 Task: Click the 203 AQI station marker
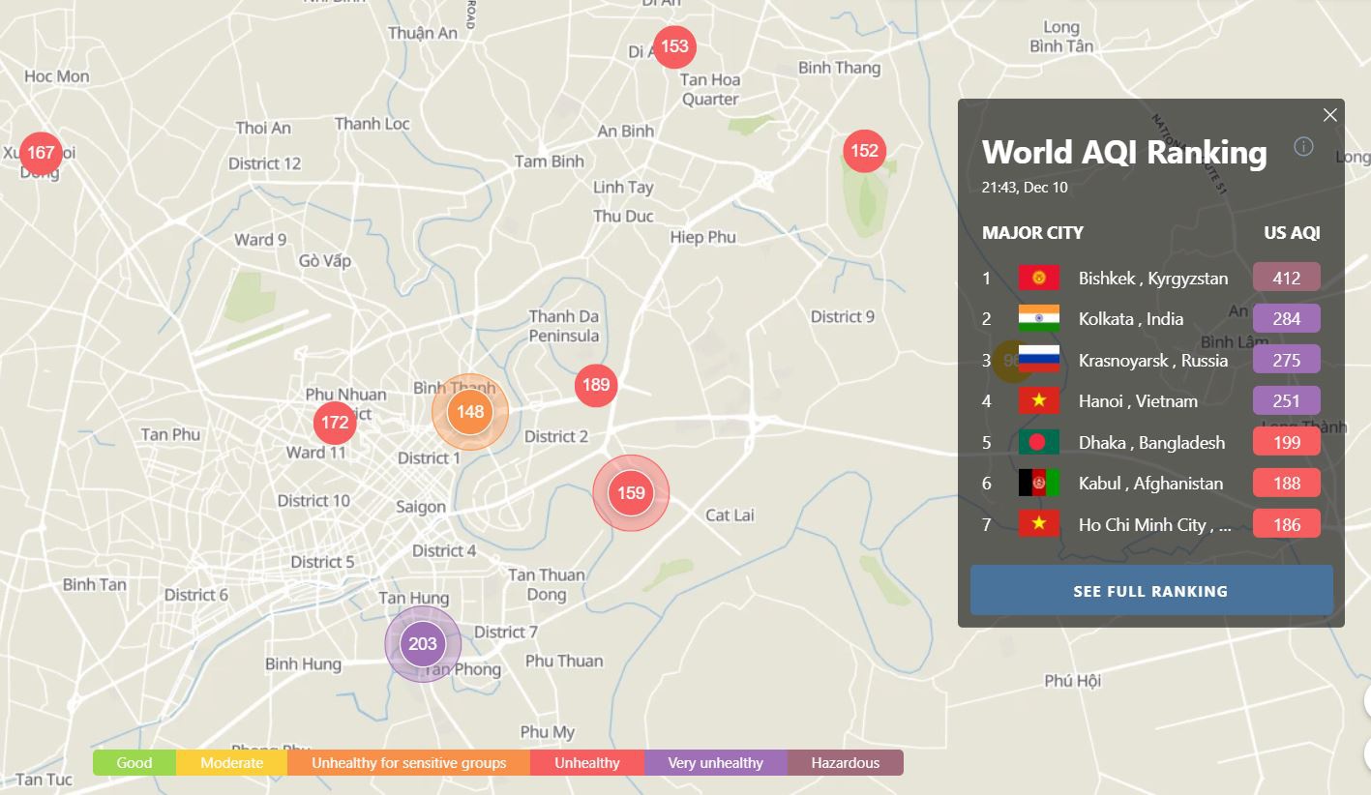pos(423,644)
